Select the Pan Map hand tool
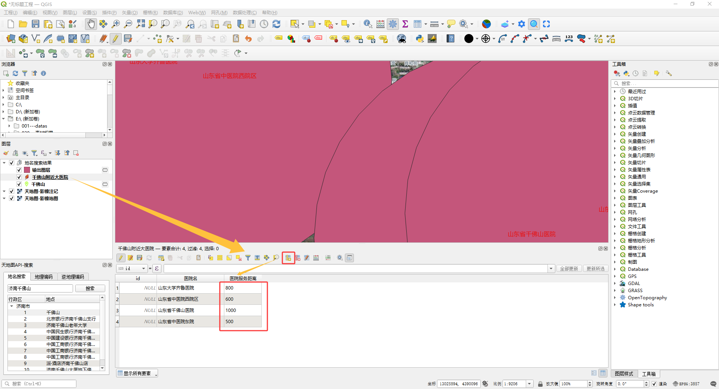The image size is (719, 389). 91,24
